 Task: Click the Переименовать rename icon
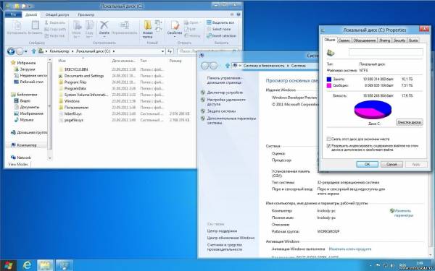(x=124, y=25)
